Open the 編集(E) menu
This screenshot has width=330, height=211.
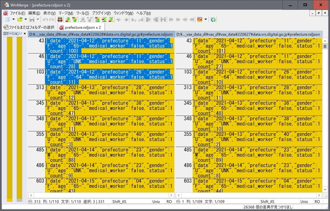[x=34, y=13]
